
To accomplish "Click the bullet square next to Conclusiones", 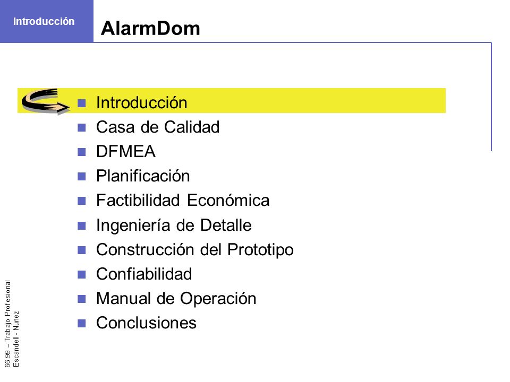I will coord(82,323).
